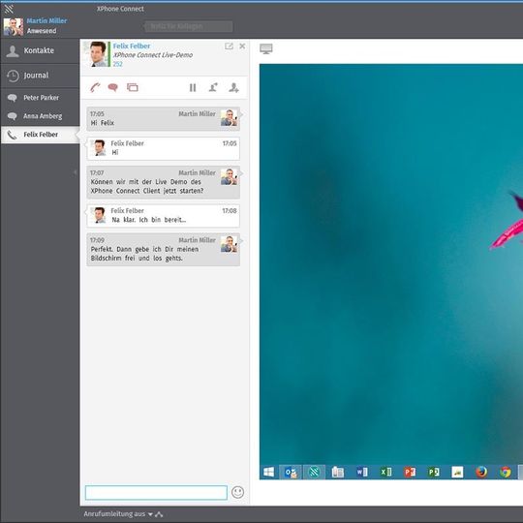This screenshot has height=523, width=523.
Task: Open Excel in shared taskbar
Action: click(385, 472)
